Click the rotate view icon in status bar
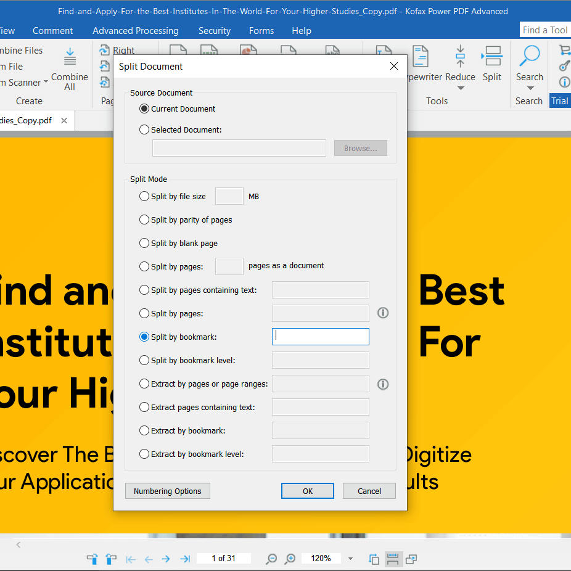 pyautogui.click(x=374, y=559)
